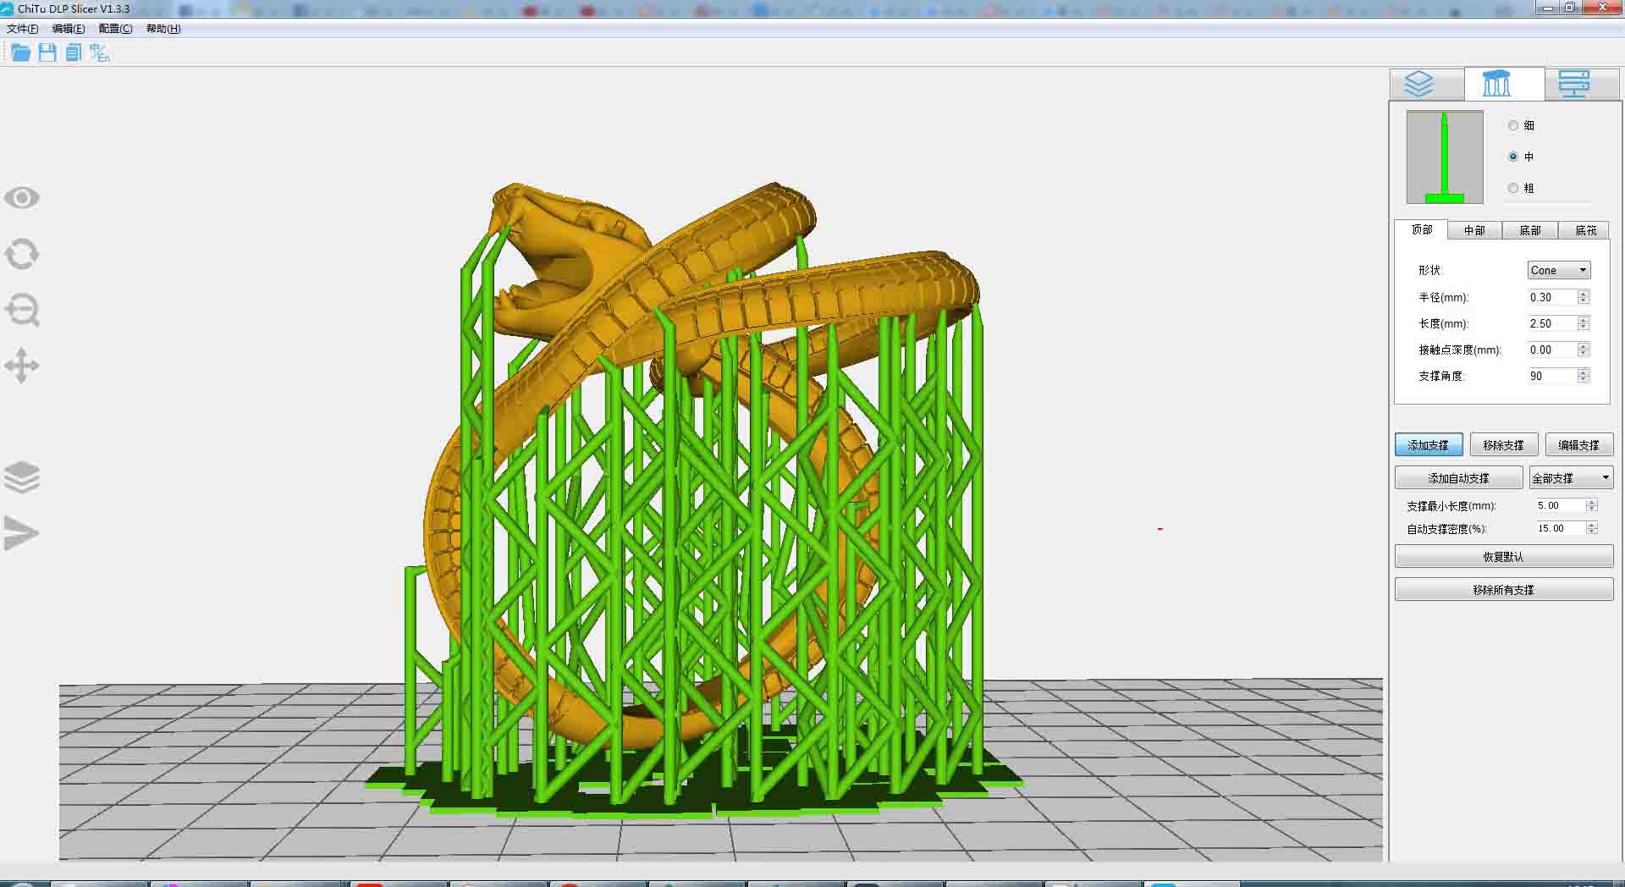
Task: Open the 配置(C) menu
Action: point(115,29)
